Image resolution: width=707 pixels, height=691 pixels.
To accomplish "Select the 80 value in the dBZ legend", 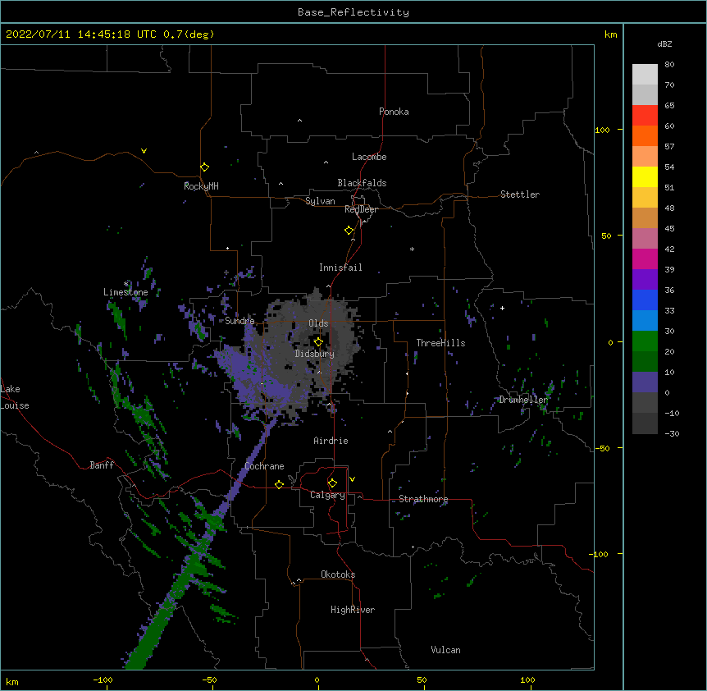I will coord(669,65).
